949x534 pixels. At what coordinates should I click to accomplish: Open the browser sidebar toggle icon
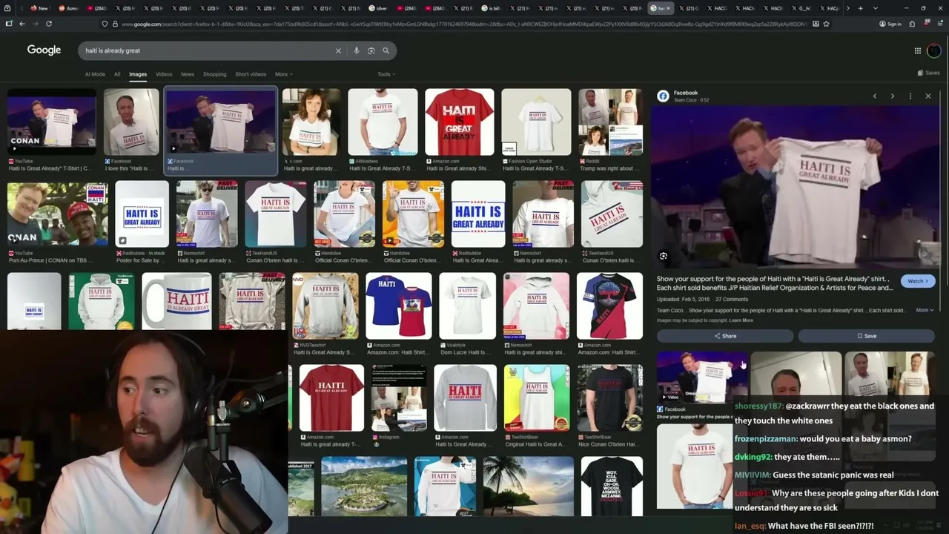pyautogui.click(x=9, y=23)
